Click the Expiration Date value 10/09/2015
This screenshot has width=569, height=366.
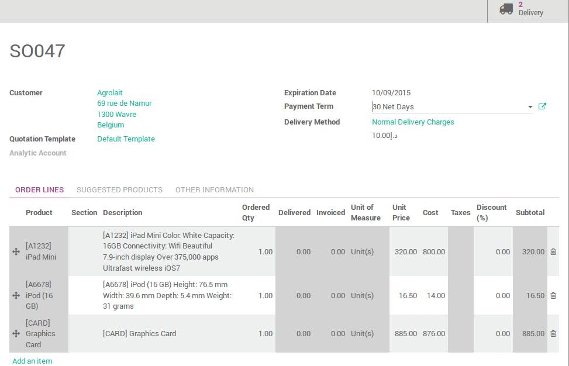coord(391,92)
